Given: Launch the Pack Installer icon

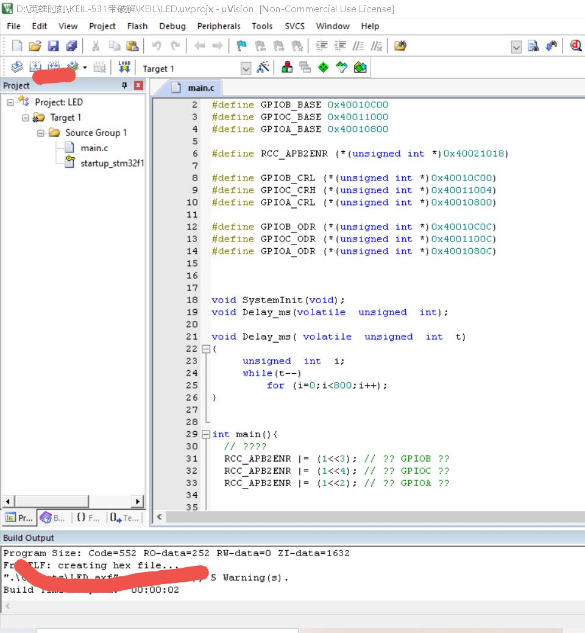Looking at the screenshot, I should (360, 67).
